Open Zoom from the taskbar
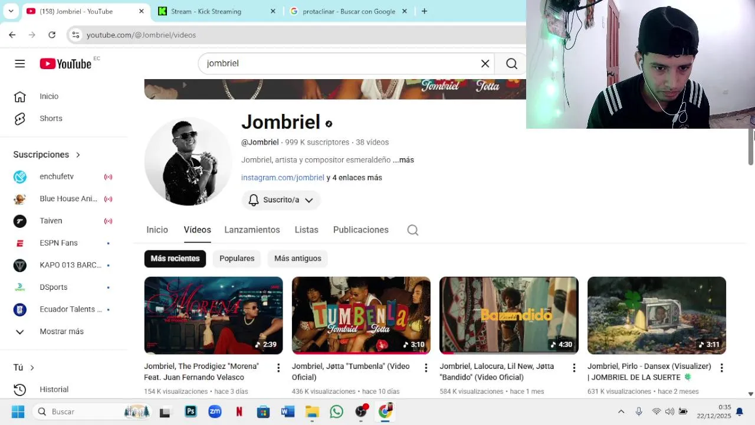Screen dimensions: 755x425 pyautogui.click(x=215, y=411)
